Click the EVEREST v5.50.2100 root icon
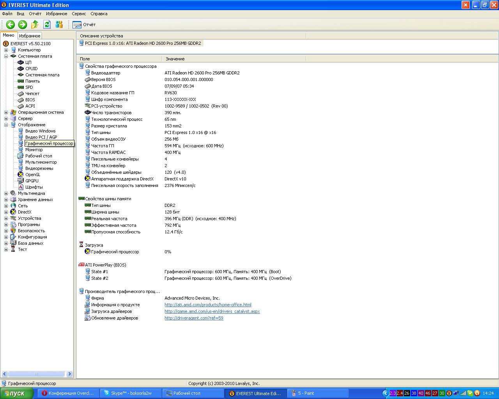The image size is (499, 399). click(x=6, y=44)
